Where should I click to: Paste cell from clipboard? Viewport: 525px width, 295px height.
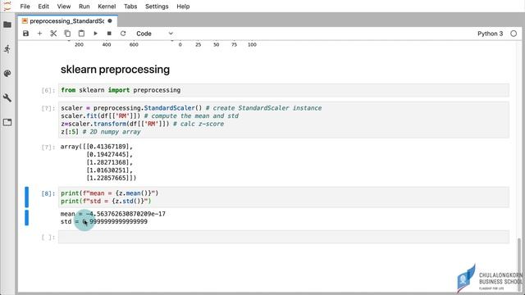click(x=81, y=34)
